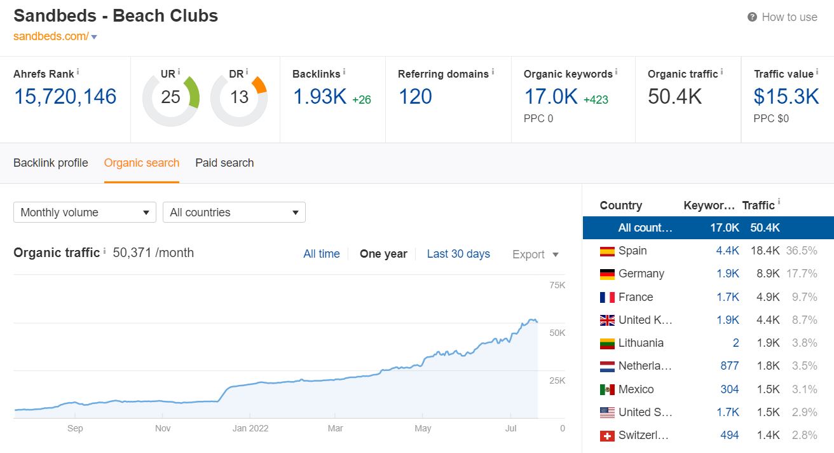The image size is (834, 453).
Task: Click Germany's 17.7% traffic share
Action: tap(802, 274)
